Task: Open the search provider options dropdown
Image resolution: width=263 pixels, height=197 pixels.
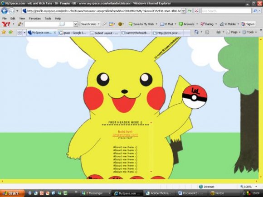Action: click(x=260, y=11)
